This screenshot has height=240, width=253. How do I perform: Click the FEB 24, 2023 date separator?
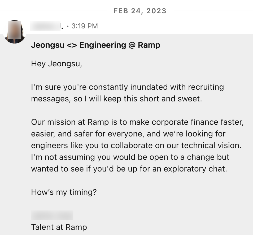click(x=140, y=11)
